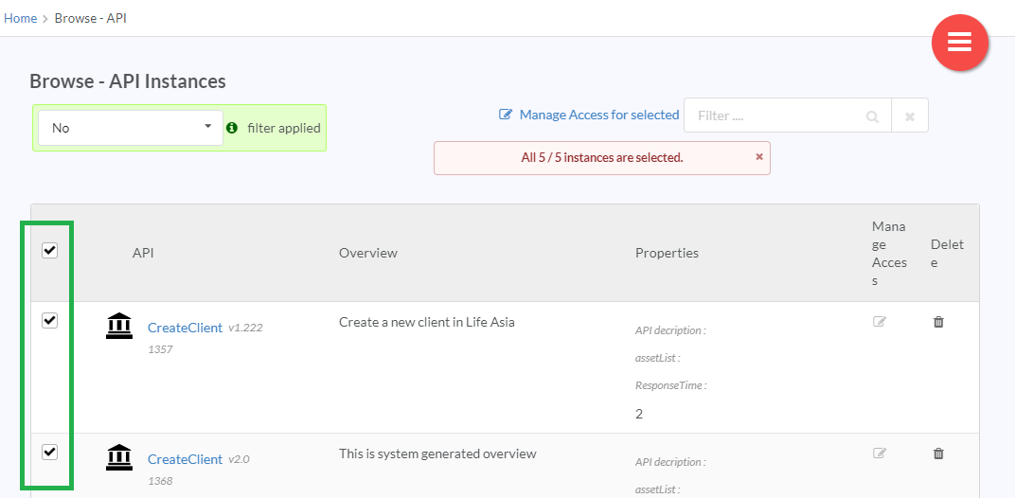Uncheck the select-all checkbox in table header
The width and height of the screenshot is (1015, 498).
(x=50, y=251)
